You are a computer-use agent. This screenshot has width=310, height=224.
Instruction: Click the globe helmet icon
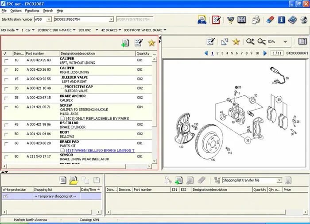tap(304, 20)
